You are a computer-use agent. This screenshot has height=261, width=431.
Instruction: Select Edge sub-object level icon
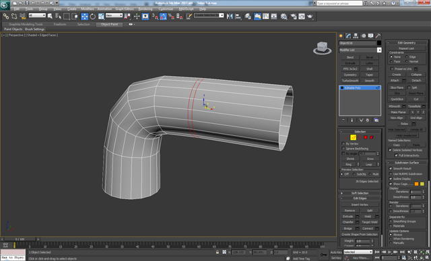pos(353,137)
